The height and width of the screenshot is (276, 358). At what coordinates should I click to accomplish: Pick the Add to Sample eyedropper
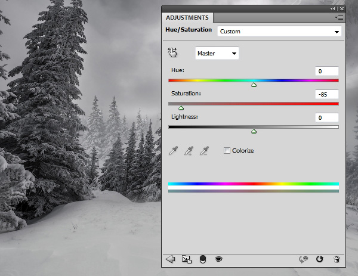189,151
